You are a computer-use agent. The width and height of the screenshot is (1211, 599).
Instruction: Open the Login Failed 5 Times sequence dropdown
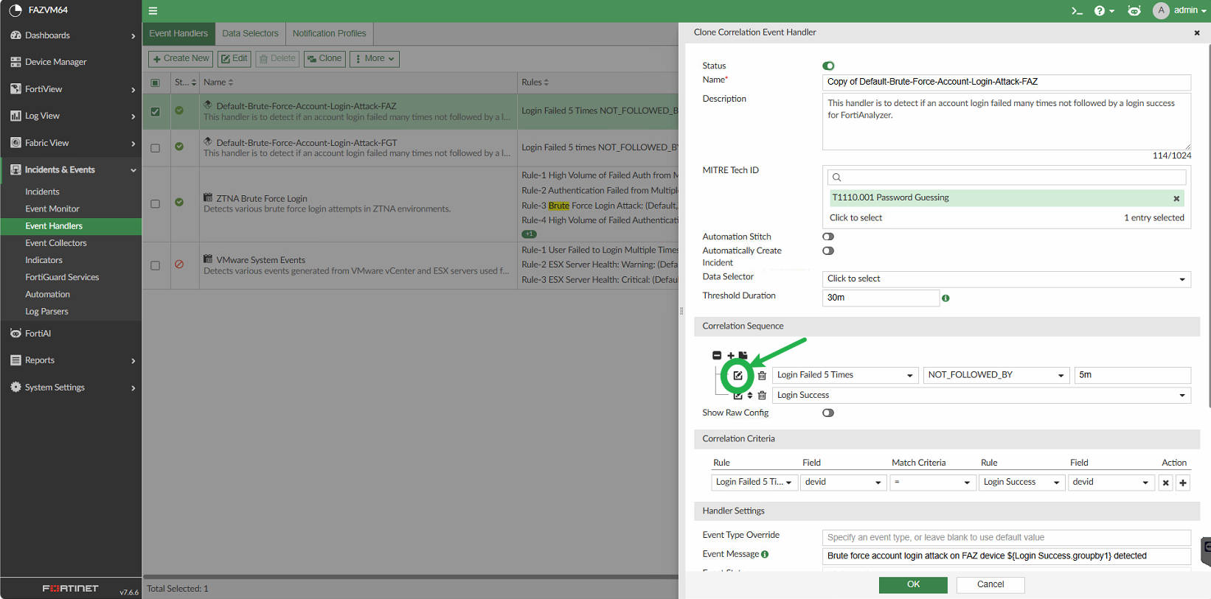[x=845, y=375]
